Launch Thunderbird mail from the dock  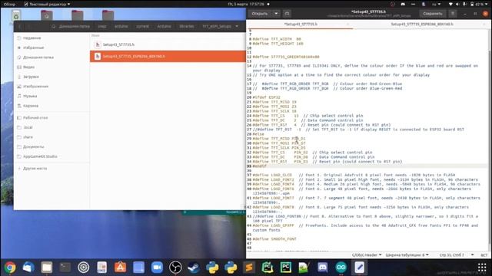[28, 268]
